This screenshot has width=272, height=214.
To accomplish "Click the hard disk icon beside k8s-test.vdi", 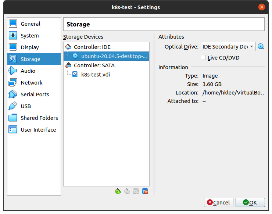I will (75, 74).
